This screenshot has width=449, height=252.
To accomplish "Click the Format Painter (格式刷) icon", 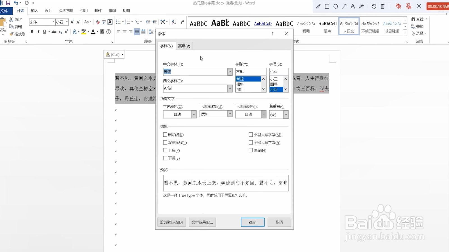I will pos(12,34).
